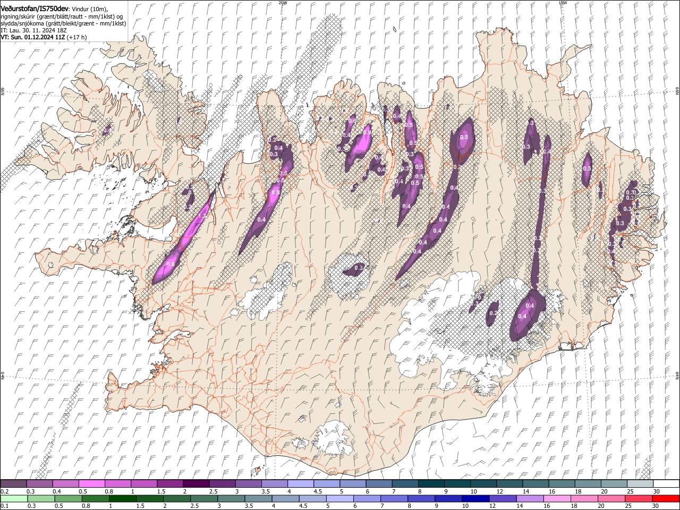Pick the upper legend swatch between 3.5 and 4
Image resolution: width=680 pixels, height=510 pixels.
coord(274,484)
